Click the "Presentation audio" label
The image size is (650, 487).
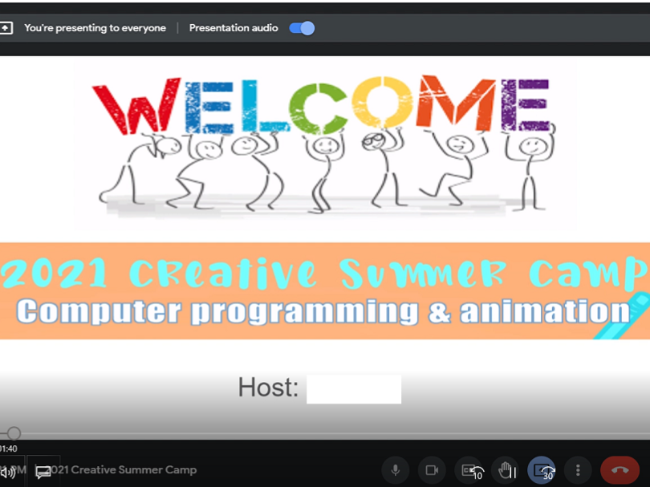pos(234,28)
